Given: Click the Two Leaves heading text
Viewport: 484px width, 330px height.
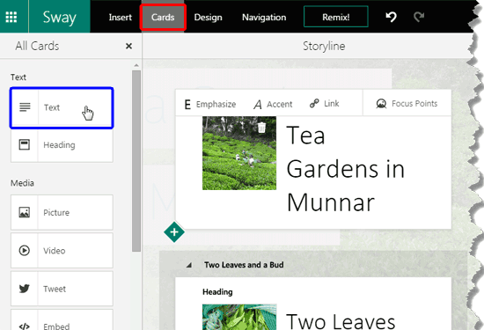Looking at the screenshot, I should [x=341, y=321].
